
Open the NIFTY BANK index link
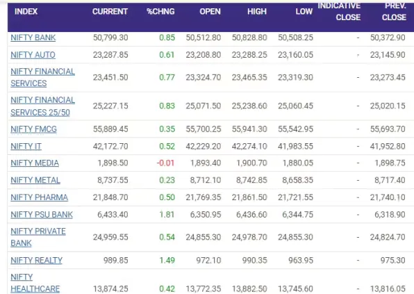(x=33, y=38)
